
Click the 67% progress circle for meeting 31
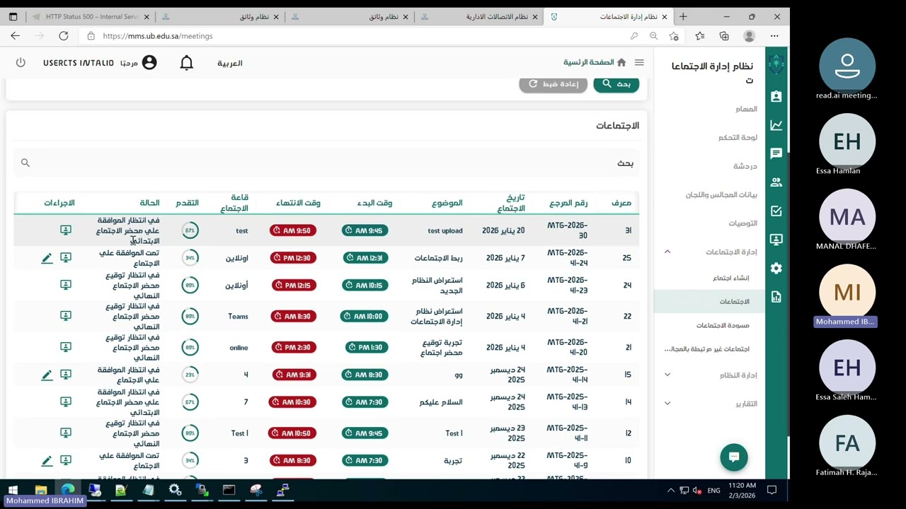(x=190, y=230)
